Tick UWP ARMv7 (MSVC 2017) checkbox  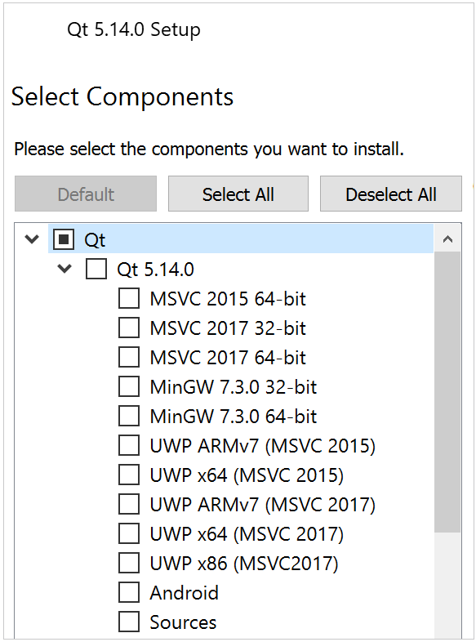point(129,505)
